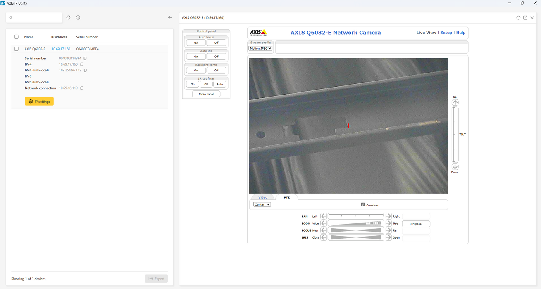Toggle the select-all devices checkbox
The image size is (541, 289).
[17, 37]
